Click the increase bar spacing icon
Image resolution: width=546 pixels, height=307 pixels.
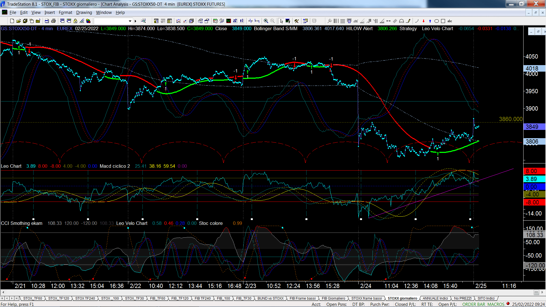(x=257, y=21)
